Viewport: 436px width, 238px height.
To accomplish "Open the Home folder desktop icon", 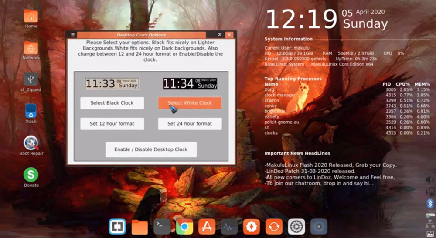I will coord(31,19).
